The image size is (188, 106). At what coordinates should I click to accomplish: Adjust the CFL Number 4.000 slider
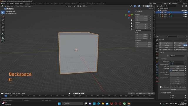tap(177, 69)
